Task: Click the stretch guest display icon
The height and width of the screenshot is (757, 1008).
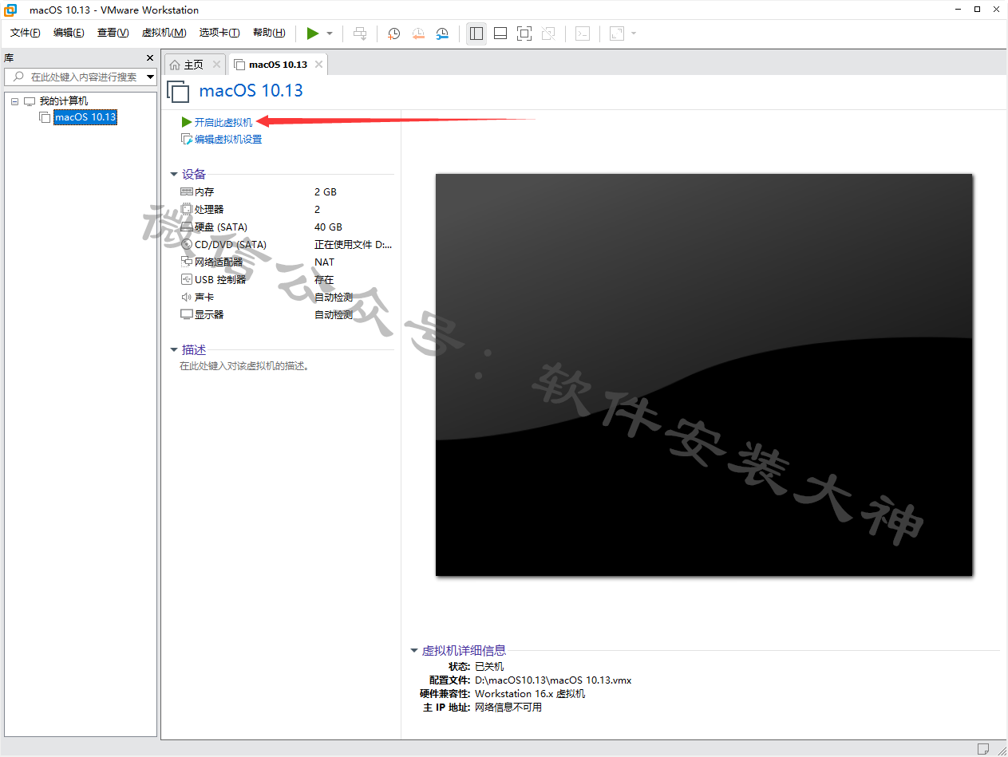Action: 617,34
